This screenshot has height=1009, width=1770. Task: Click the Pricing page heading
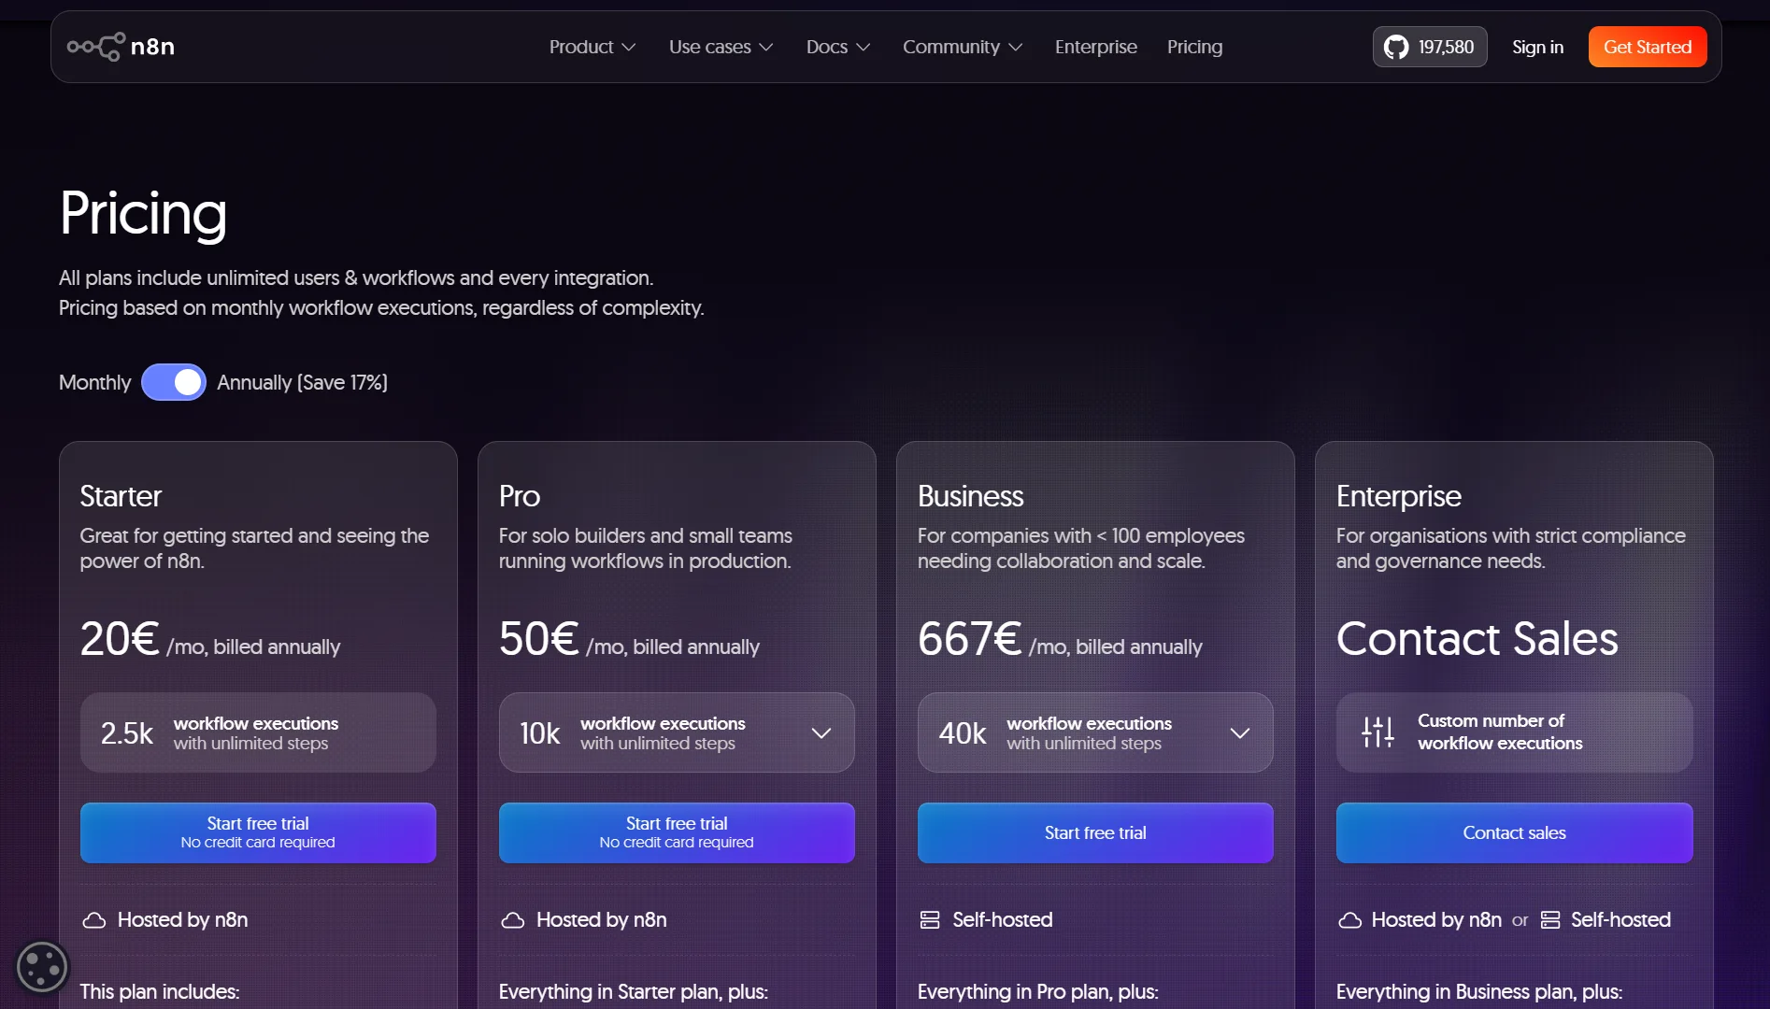(143, 214)
